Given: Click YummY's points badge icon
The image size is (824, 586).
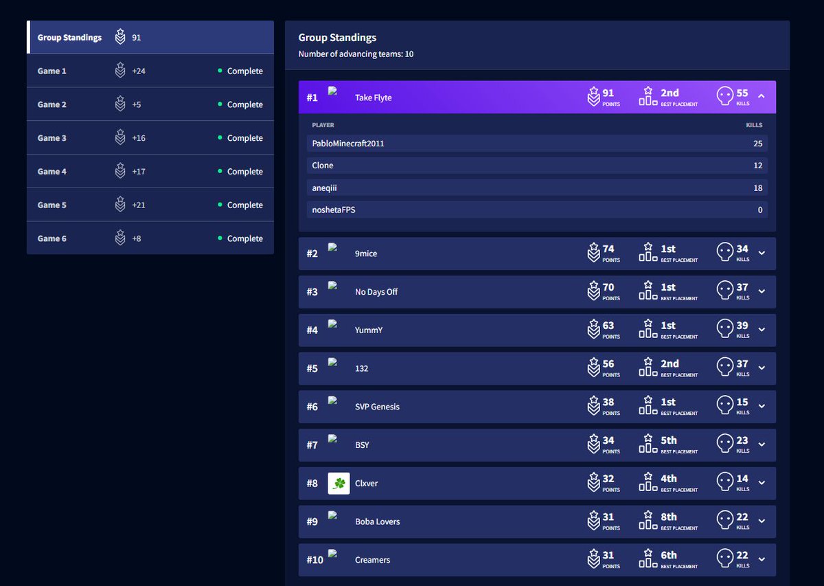Looking at the screenshot, I should [593, 330].
